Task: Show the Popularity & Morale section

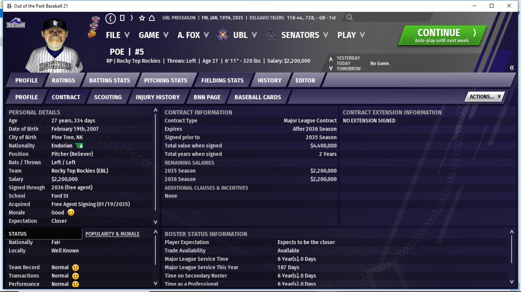Action: coord(112,234)
